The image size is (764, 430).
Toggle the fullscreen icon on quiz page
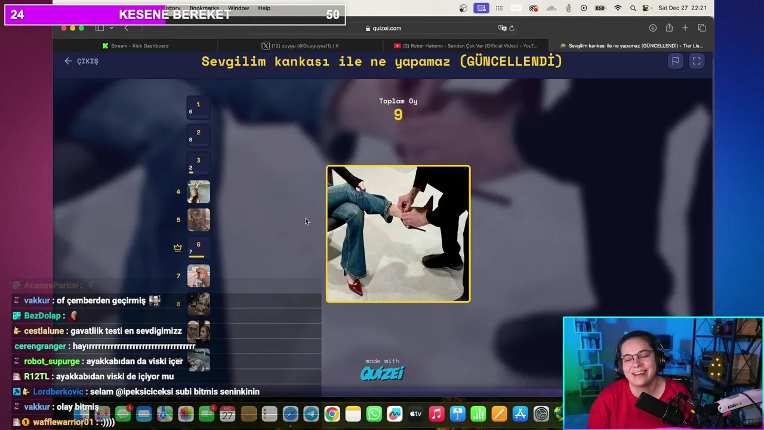(697, 61)
